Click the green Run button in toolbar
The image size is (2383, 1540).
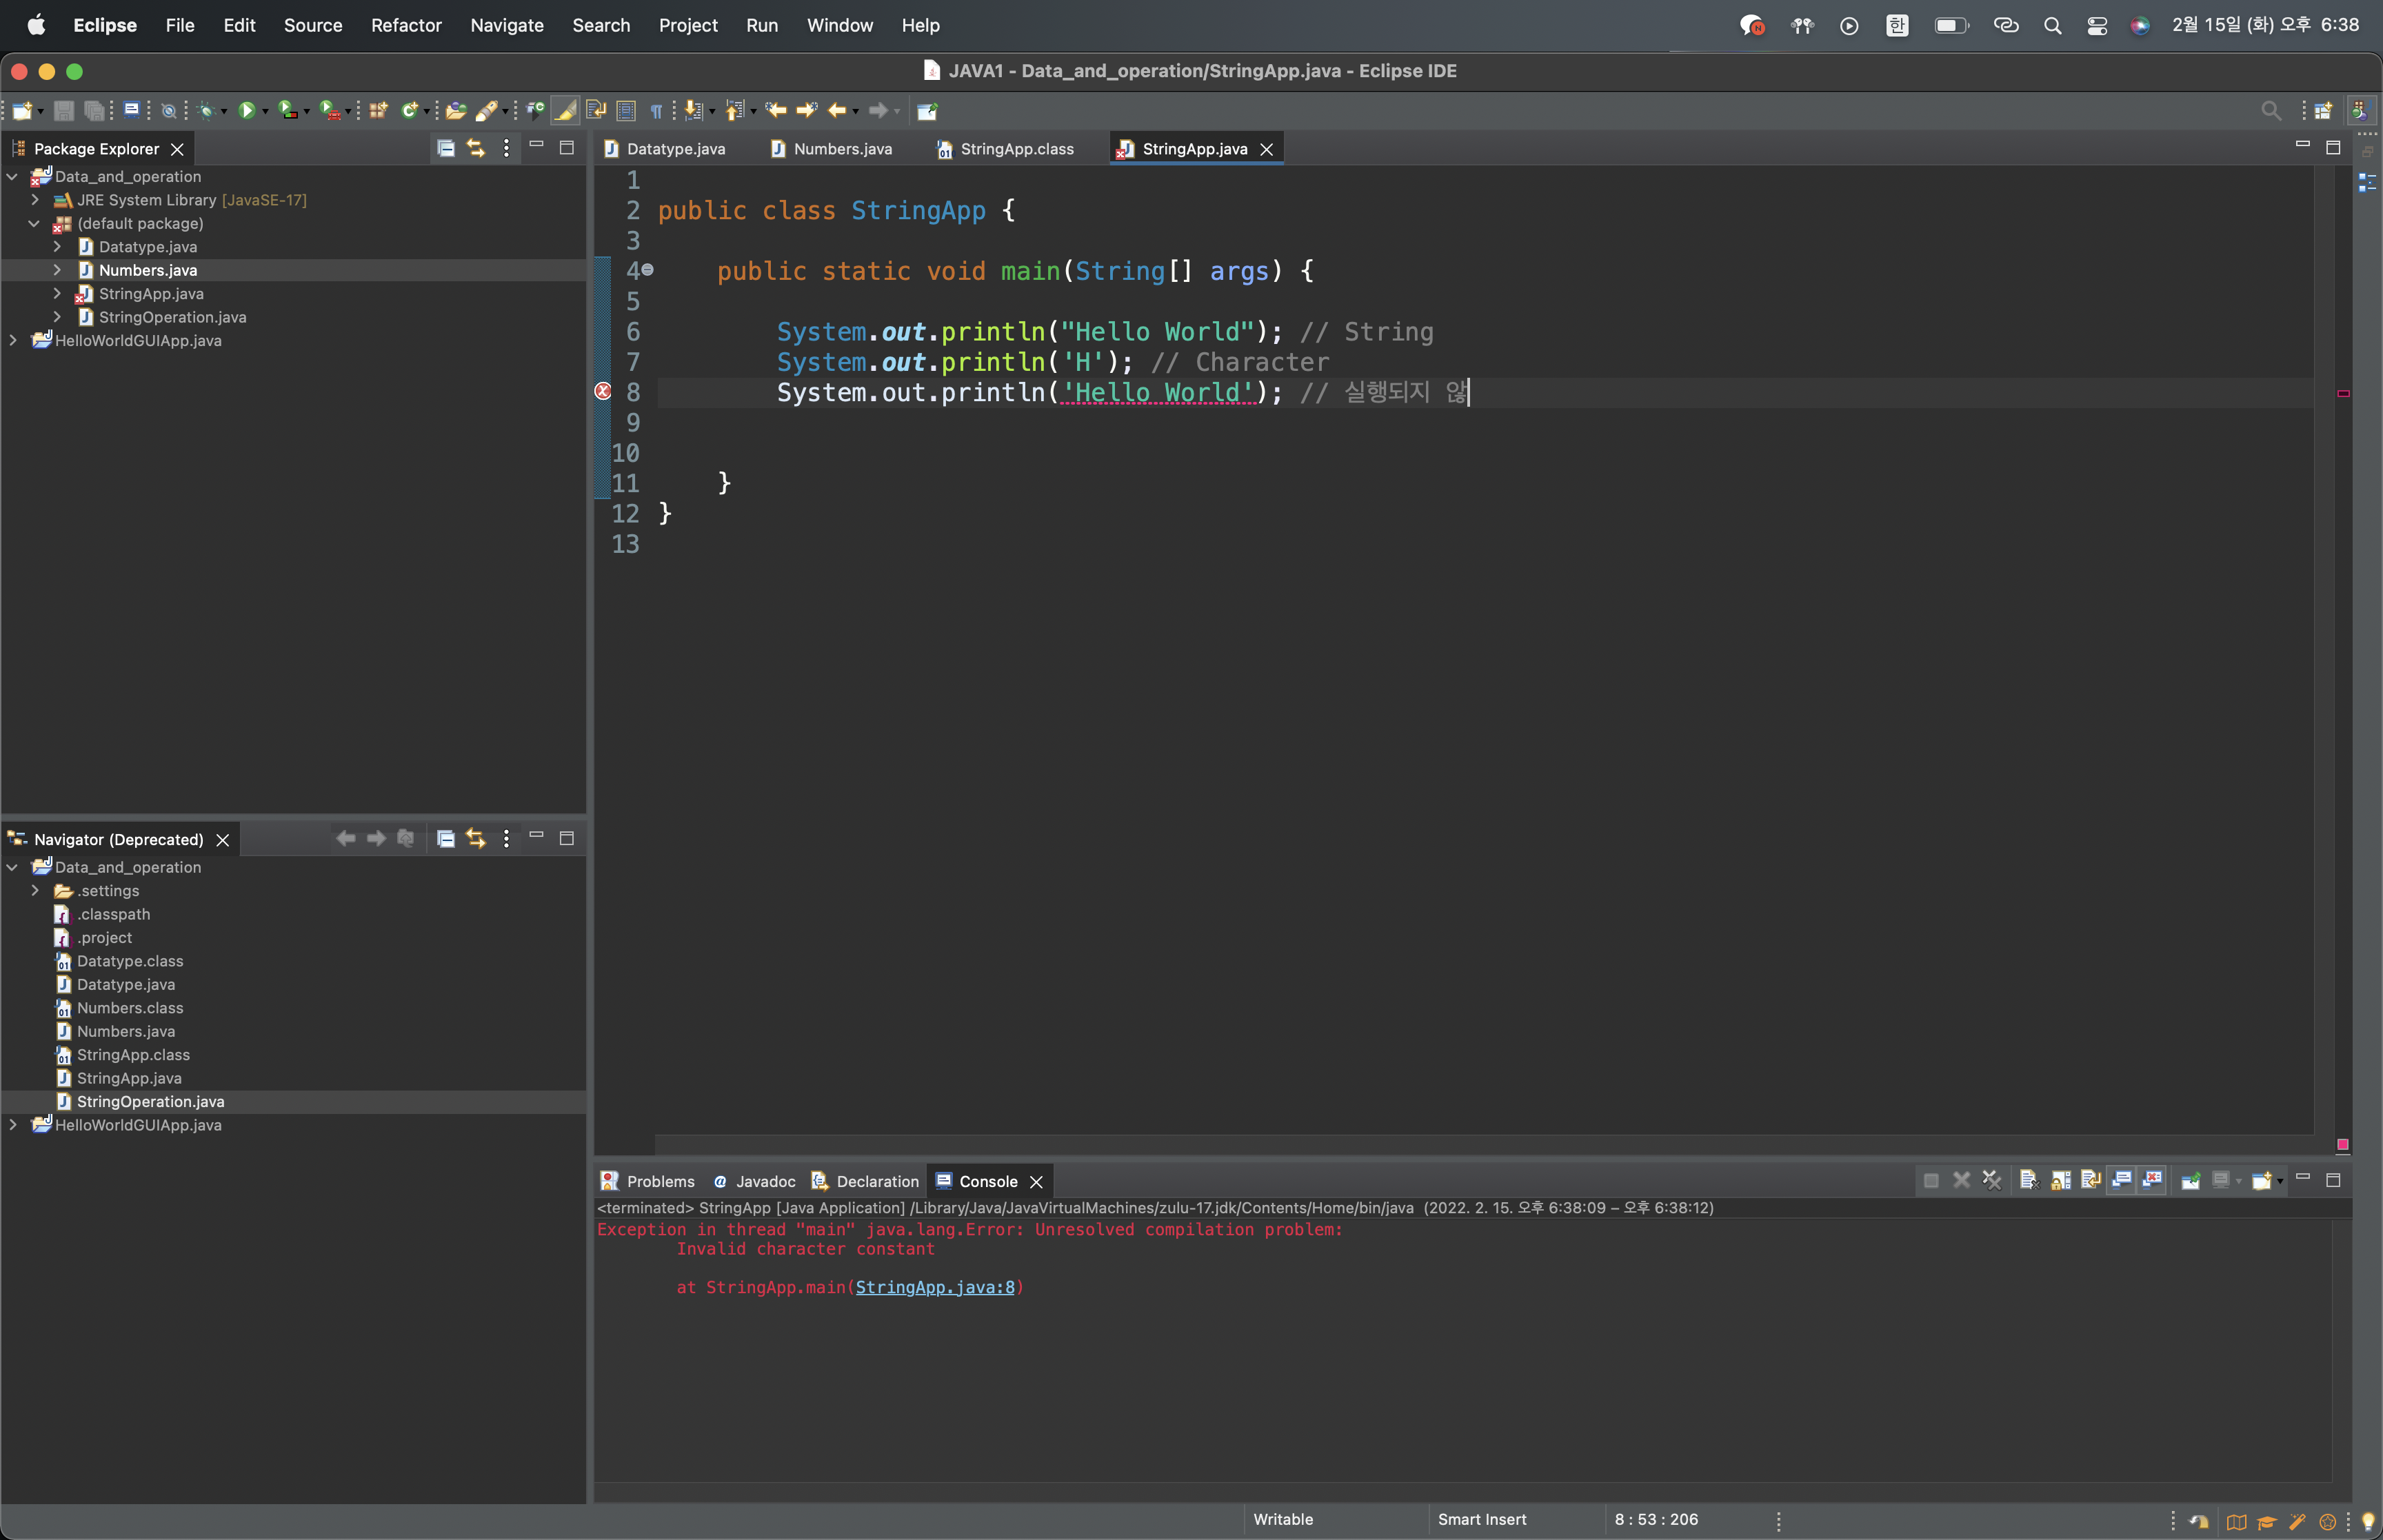pos(246,111)
